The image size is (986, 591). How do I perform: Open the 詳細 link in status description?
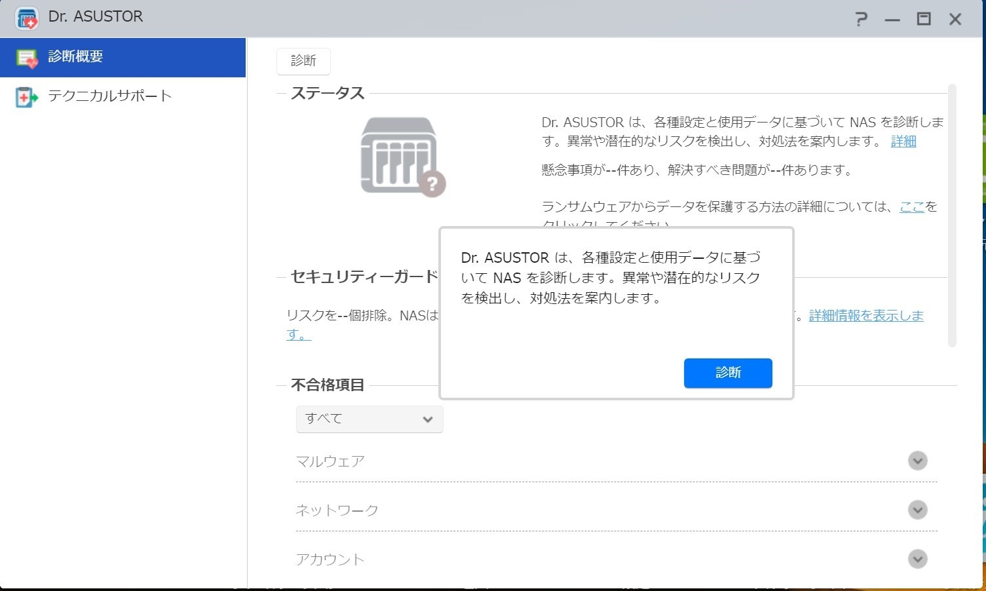tap(903, 142)
